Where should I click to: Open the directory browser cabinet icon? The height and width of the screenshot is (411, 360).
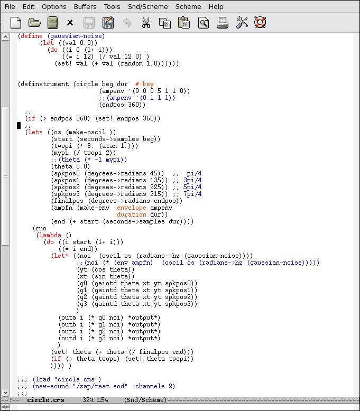click(52, 23)
